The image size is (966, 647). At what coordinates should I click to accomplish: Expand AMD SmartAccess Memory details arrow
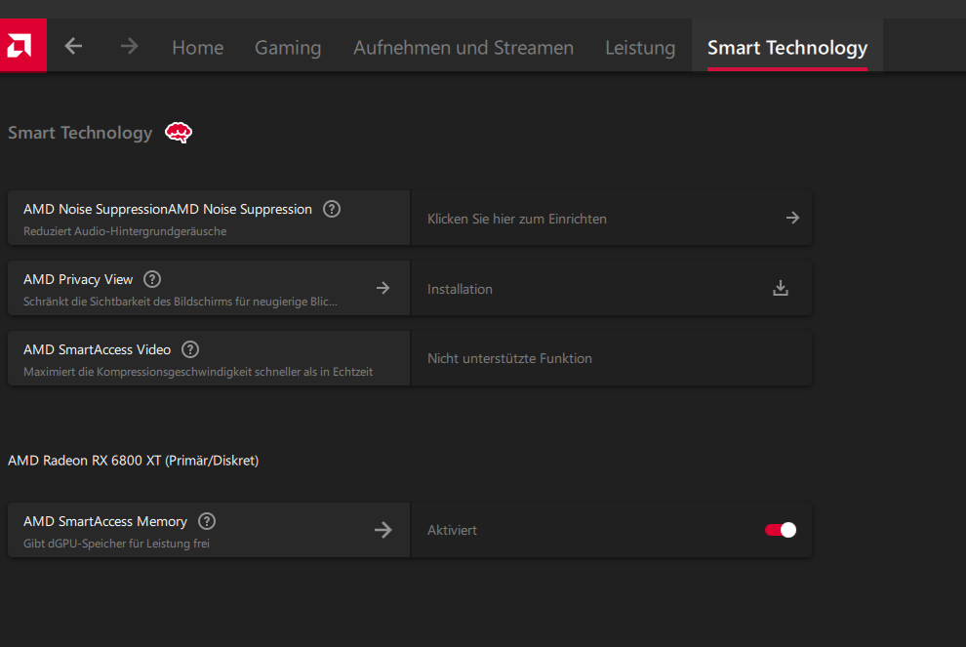383,530
